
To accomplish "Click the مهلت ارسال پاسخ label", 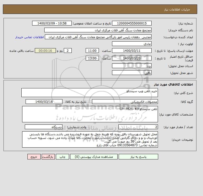I will [x=180, y=51].
